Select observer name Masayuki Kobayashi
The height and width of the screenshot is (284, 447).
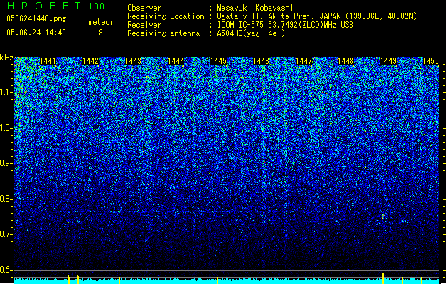[x=255, y=8]
